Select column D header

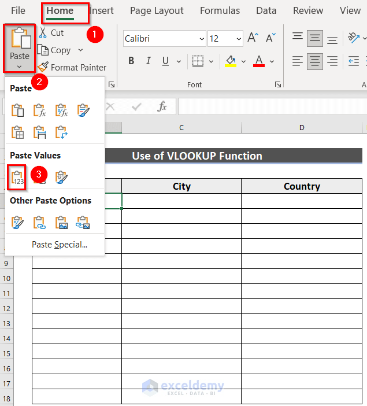302,128
